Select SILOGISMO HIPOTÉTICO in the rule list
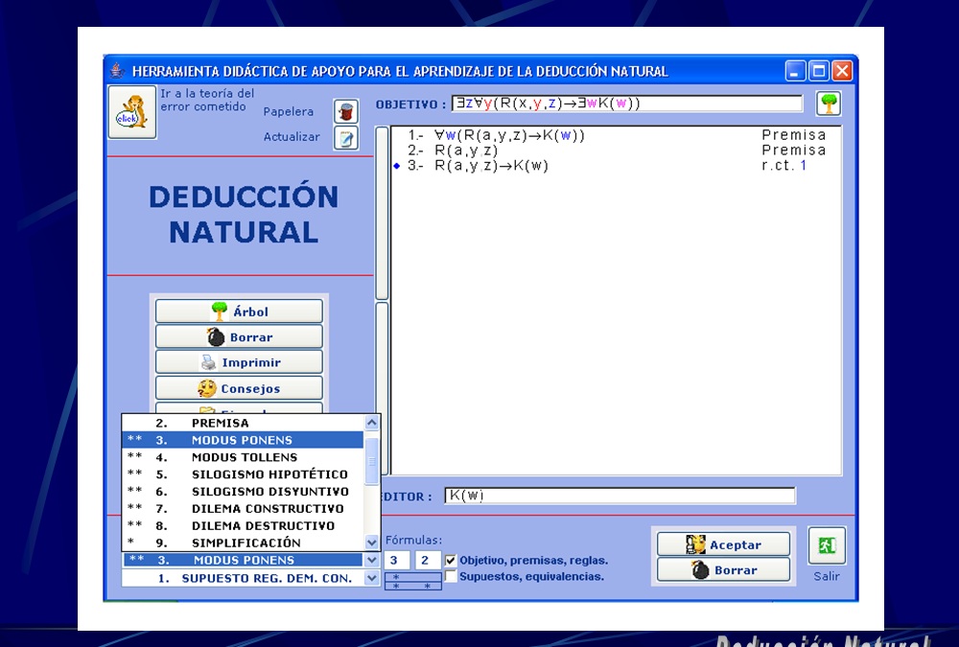 tap(243, 474)
